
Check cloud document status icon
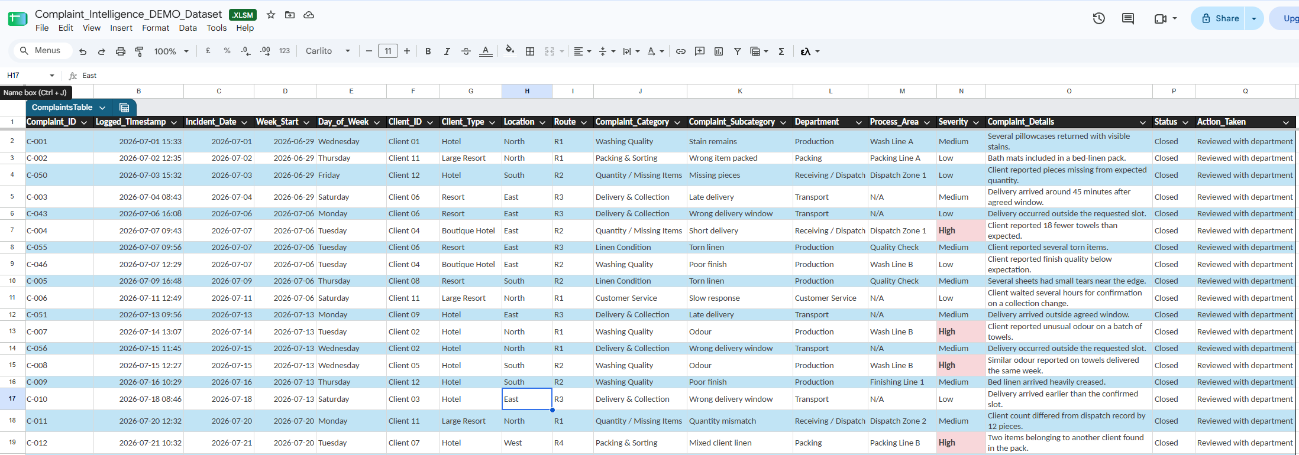[309, 15]
